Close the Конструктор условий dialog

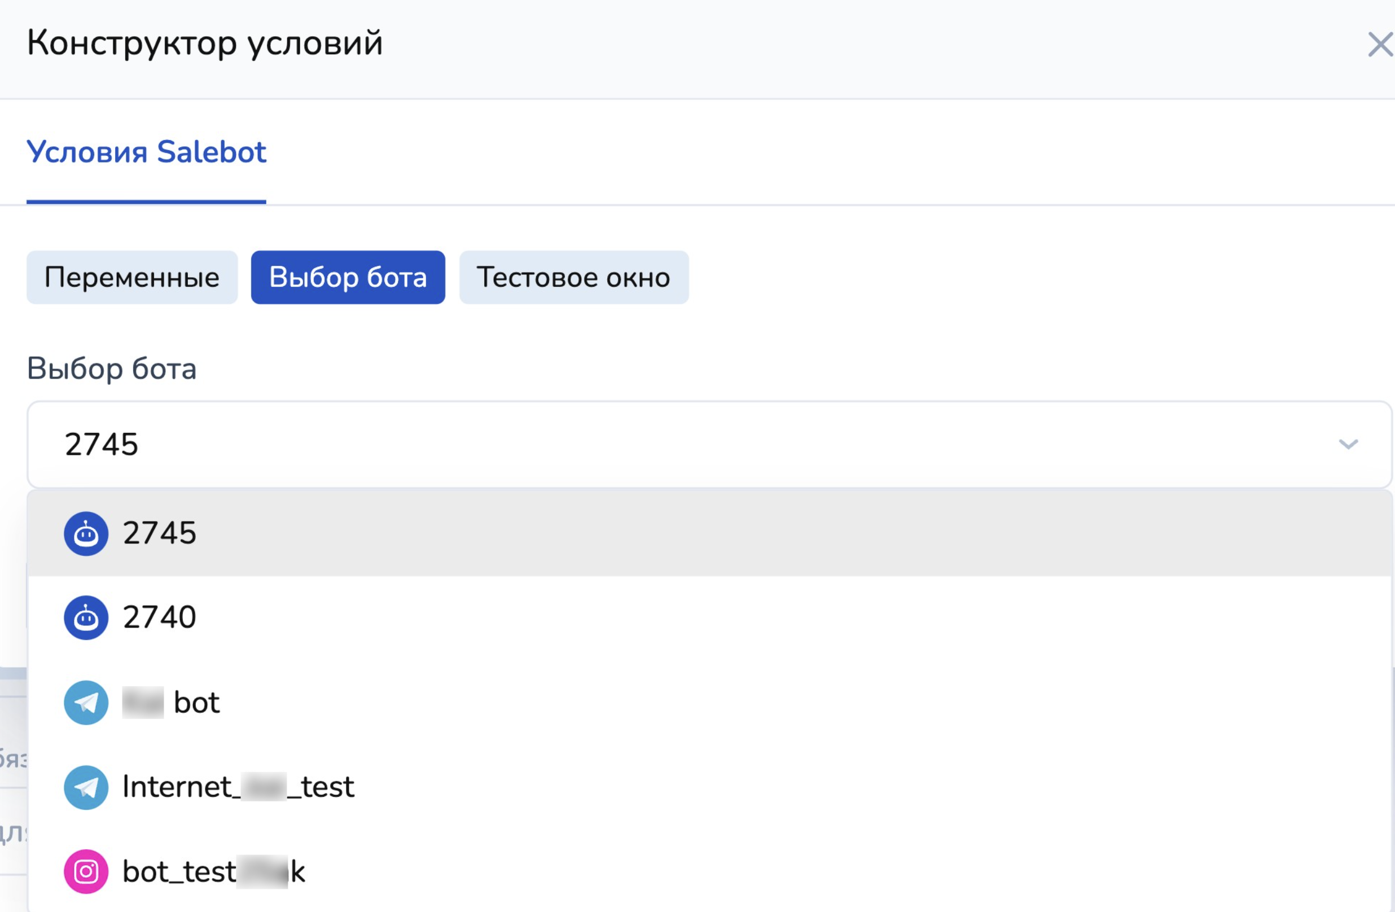click(1380, 45)
